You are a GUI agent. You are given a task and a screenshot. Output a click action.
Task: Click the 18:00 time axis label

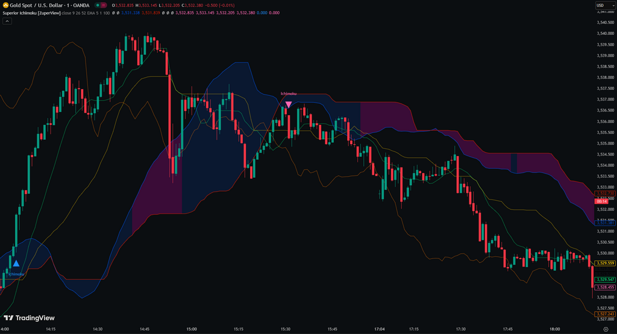(x=554, y=329)
